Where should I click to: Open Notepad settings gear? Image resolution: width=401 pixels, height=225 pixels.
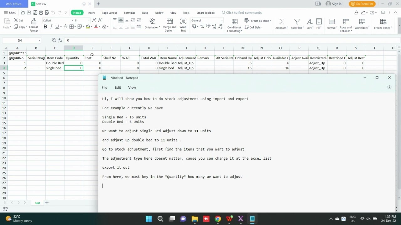coord(389,87)
